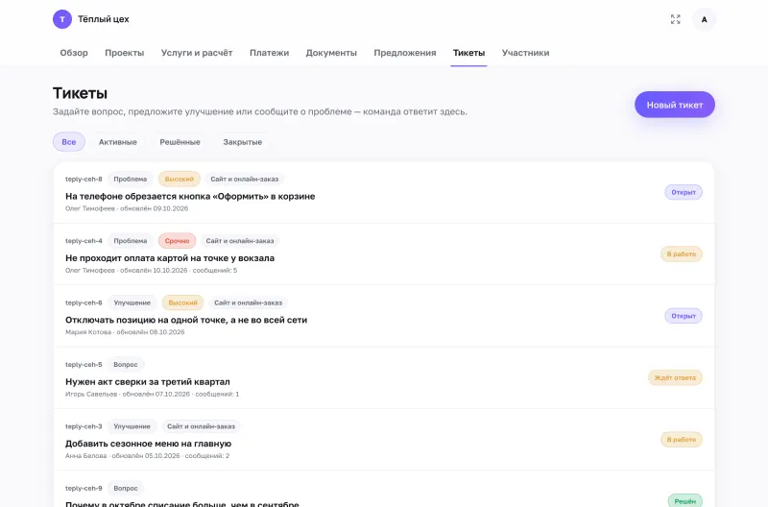The width and height of the screenshot is (768, 507).
Task: Open the Участники tab
Action: 525,53
